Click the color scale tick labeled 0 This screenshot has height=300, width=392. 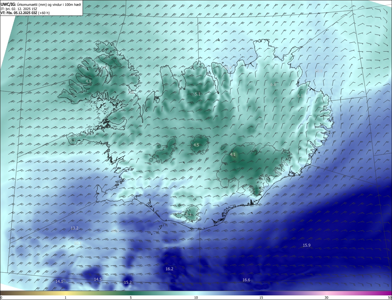1,298
